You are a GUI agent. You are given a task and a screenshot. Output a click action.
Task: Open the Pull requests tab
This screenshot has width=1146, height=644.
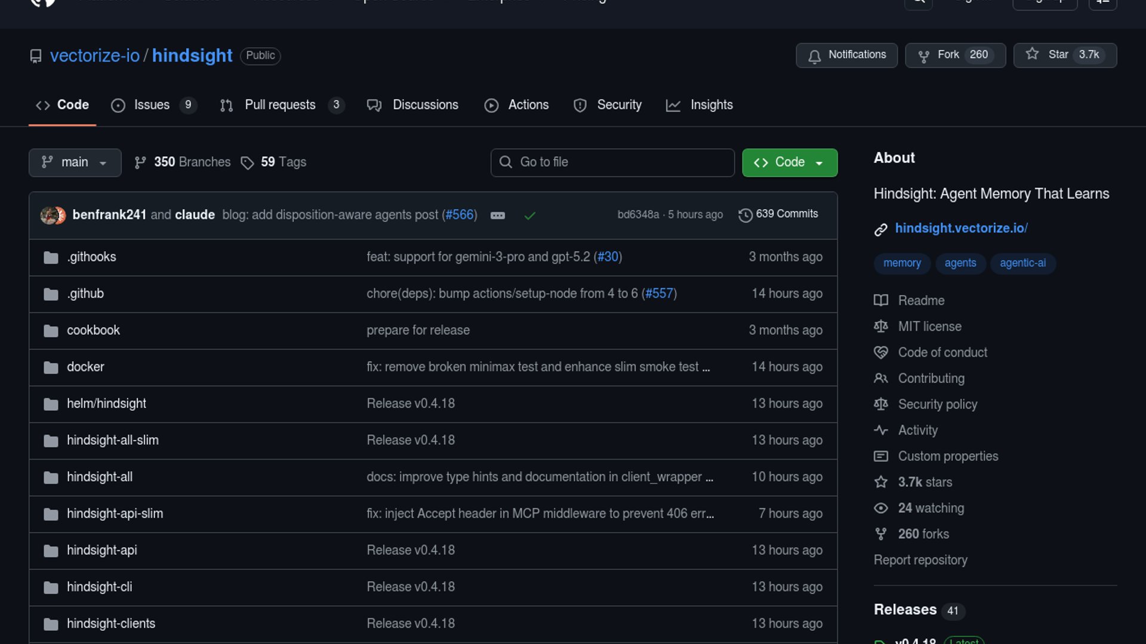pyautogui.click(x=280, y=105)
